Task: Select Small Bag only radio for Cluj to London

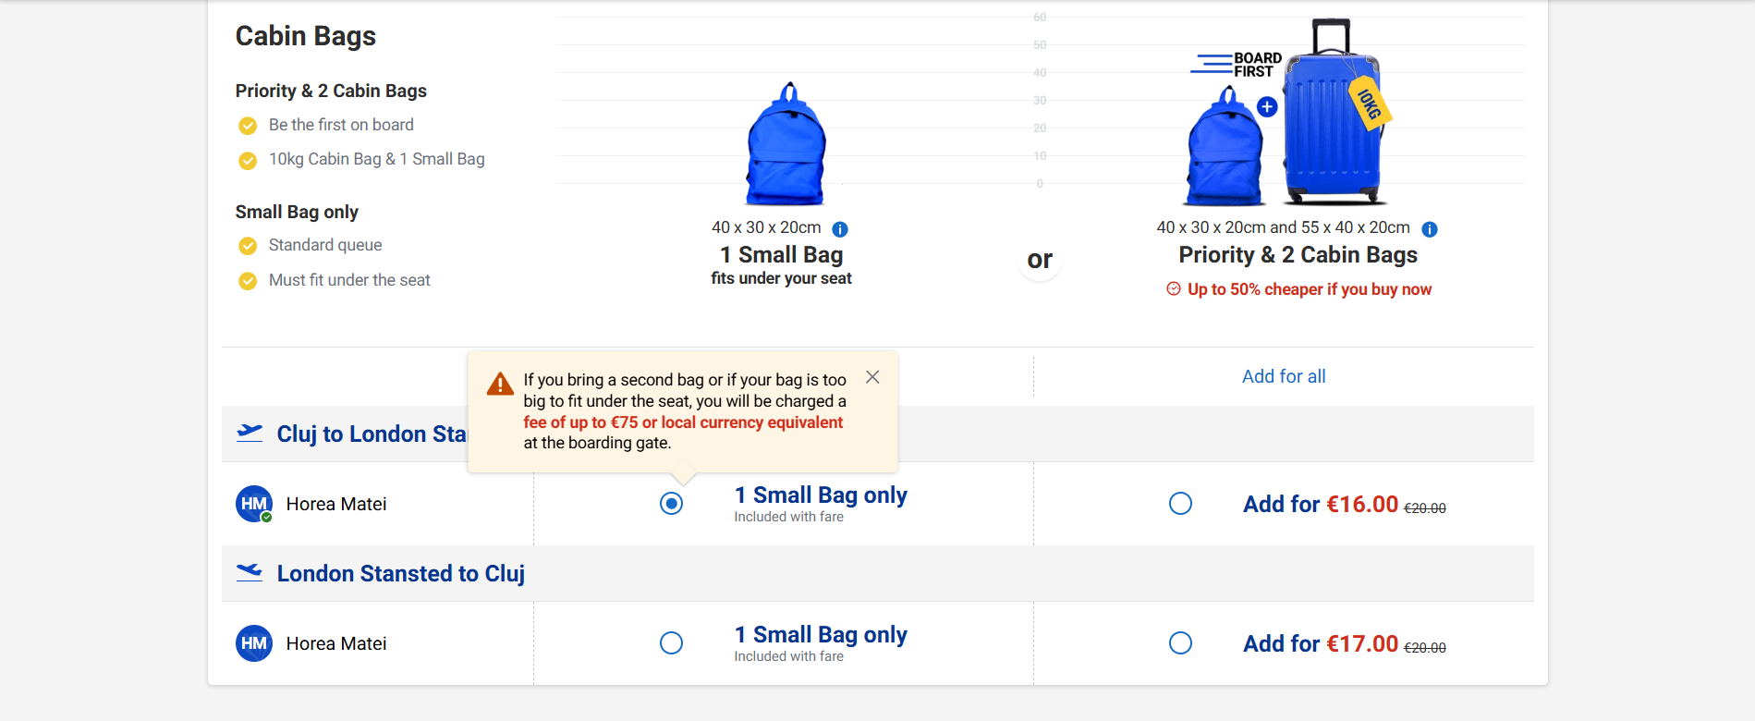Action: tap(672, 504)
